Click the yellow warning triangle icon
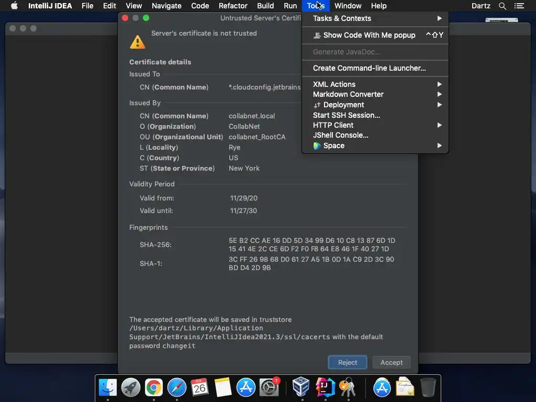This screenshot has width=536, height=402. click(138, 42)
